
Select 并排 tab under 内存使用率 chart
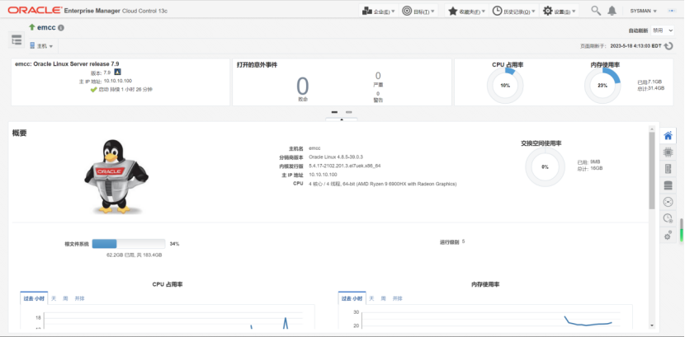pos(398,298)
